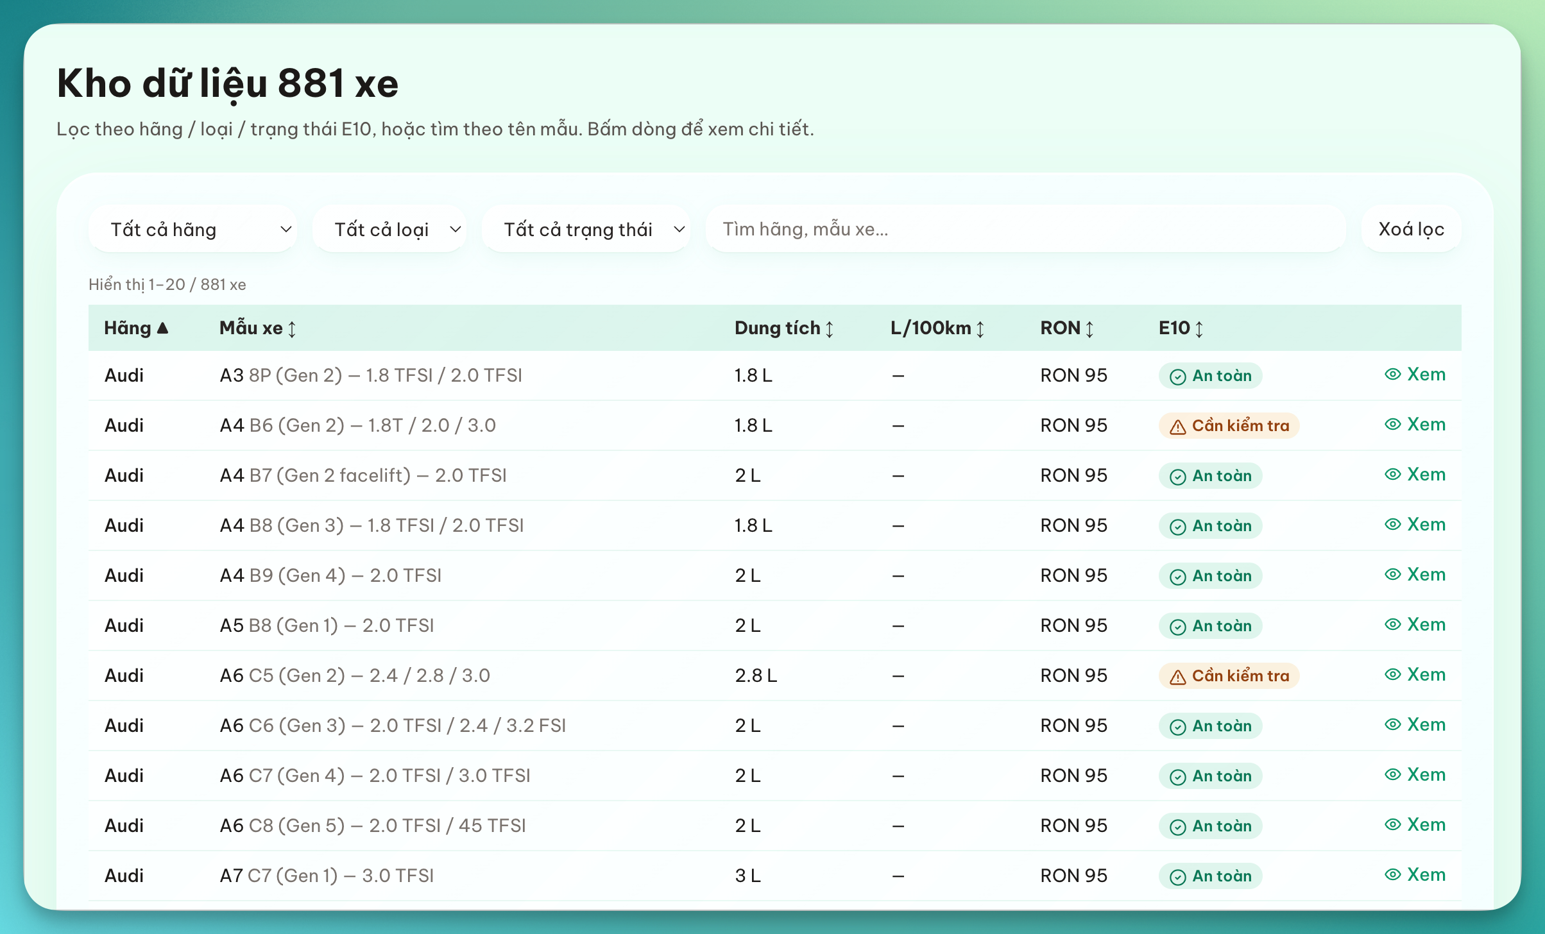This screenshot has width=1545, height=934.
Task: Open the 'Tất cả trạng thái' status dropdown
Action: click(586, 229)
